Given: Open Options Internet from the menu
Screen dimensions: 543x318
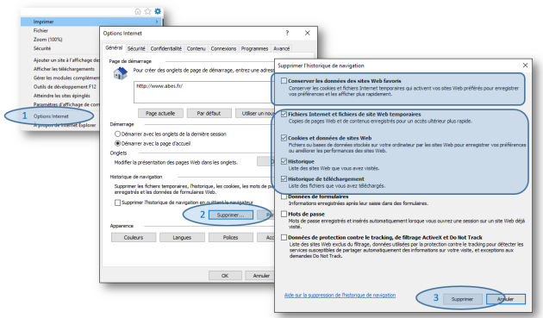Looking at the screenshot, I should pyautogui.click(x=51, y=116).
